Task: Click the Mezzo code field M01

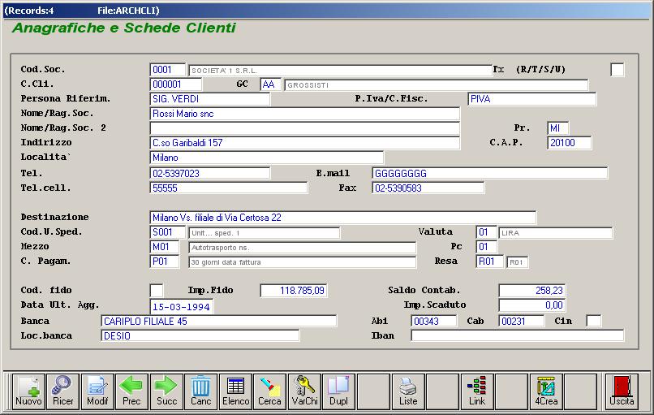Action: pos(165,247)
